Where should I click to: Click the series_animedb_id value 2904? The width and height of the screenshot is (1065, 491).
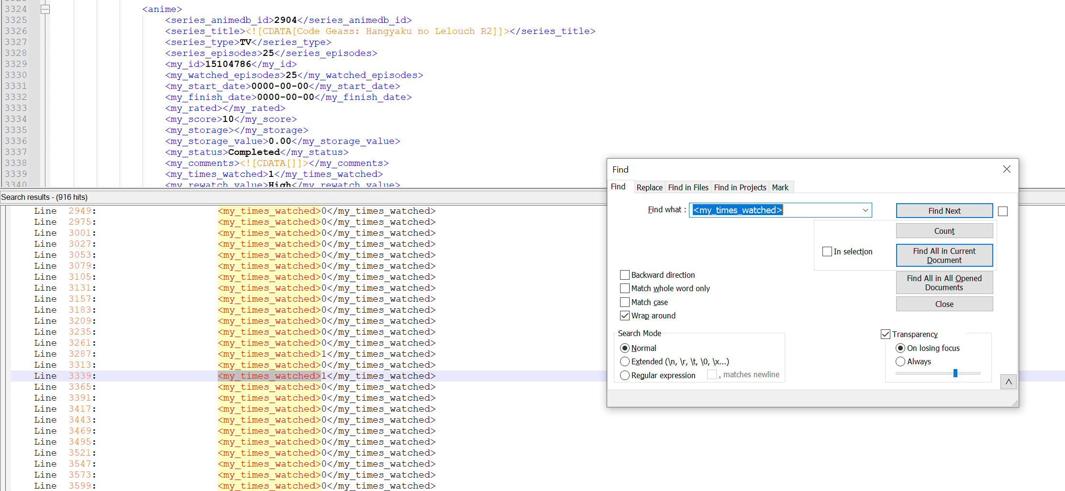[x=286, y=20]
